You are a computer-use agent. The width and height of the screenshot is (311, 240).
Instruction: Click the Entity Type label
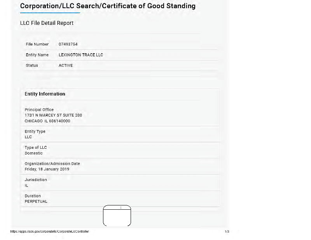35,131
